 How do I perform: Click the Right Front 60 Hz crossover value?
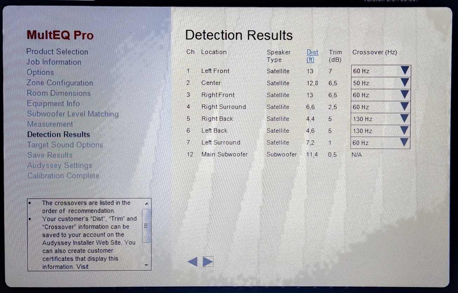(x=361, y=95)
